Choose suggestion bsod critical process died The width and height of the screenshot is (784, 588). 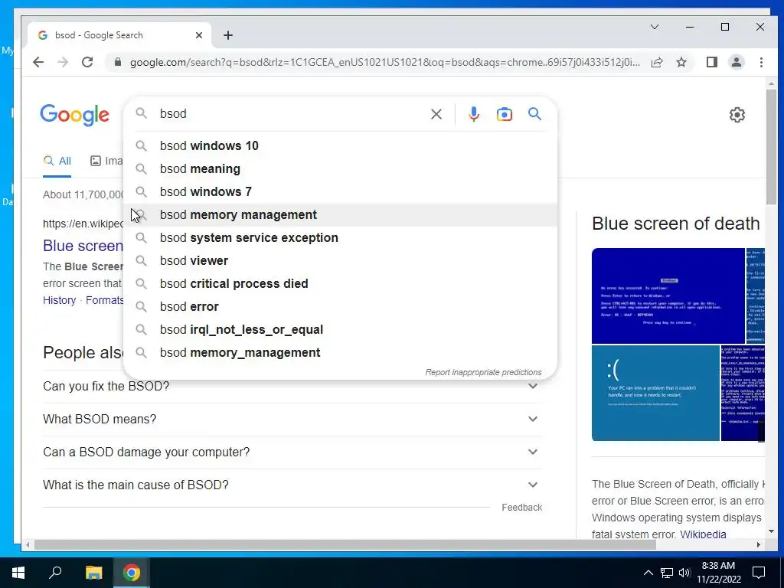(340, 284)
